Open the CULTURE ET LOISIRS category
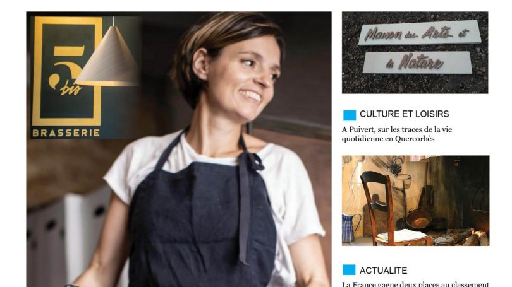The image size is (512, 287). pyautogui.click(x=405, y=114)
